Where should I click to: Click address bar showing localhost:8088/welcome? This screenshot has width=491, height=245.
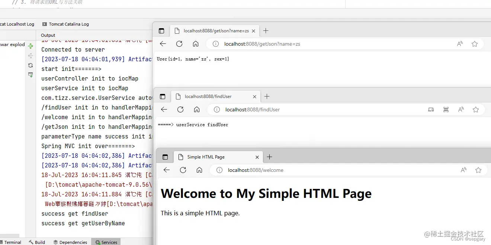[x=349, y=170]
